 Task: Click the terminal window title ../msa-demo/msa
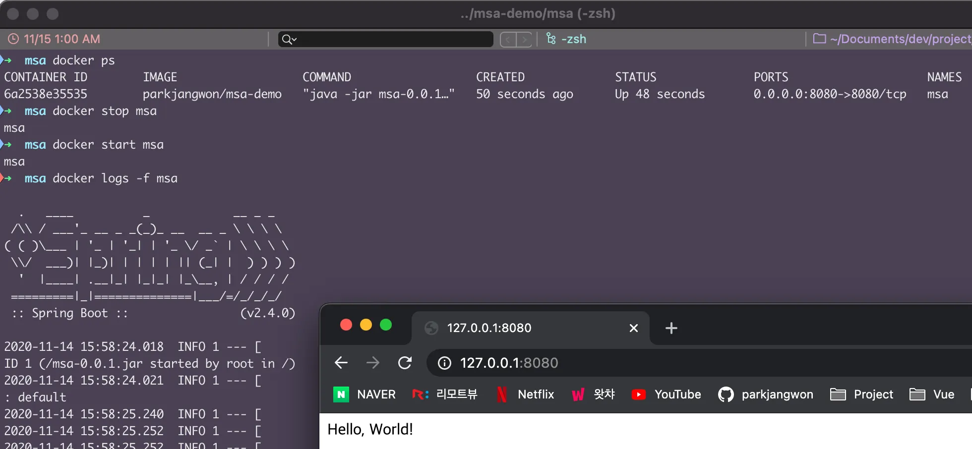point(538,13)
